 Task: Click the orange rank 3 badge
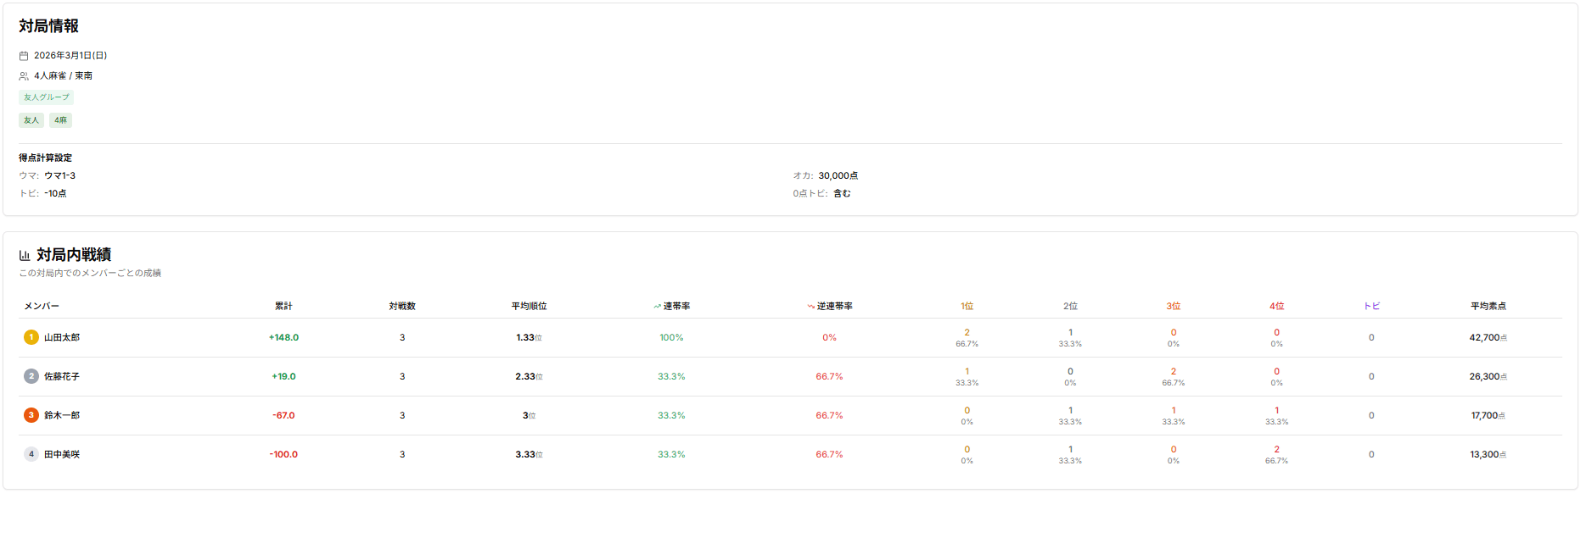coord(31,415)
